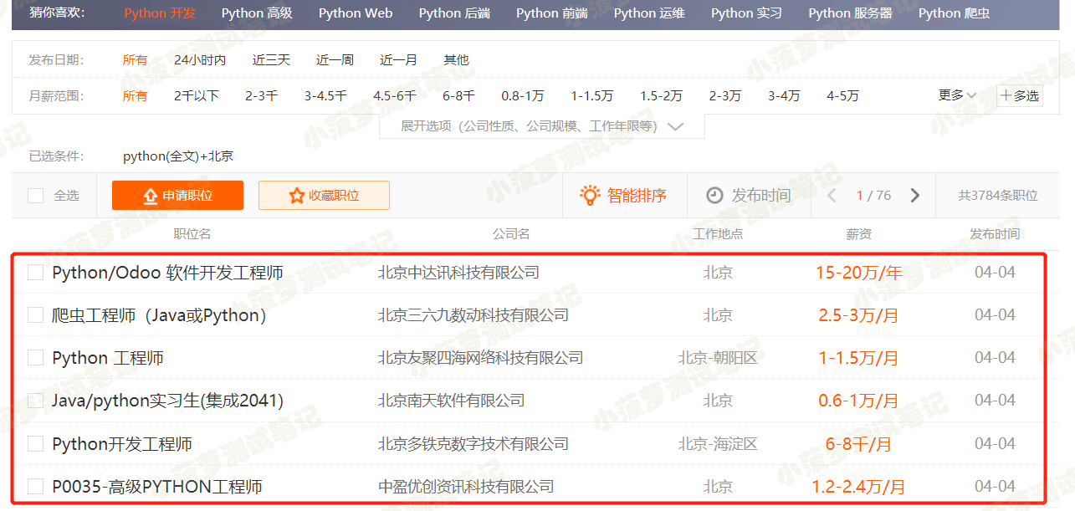Screen dimensions: 1075x511
Task: Click location 北京-海淀区
Action: (x=718, y=443)
